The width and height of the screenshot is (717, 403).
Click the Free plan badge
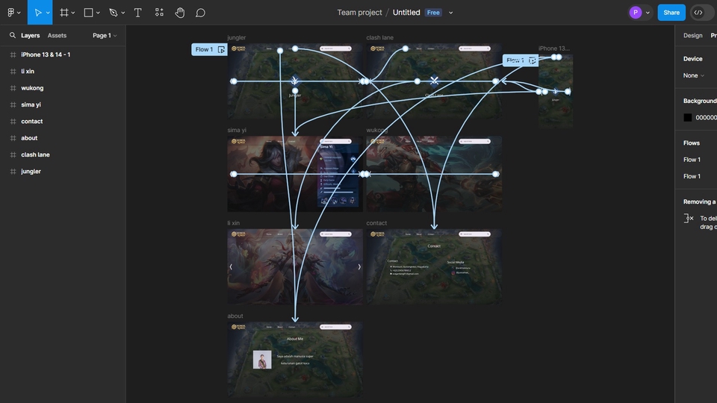433,13
